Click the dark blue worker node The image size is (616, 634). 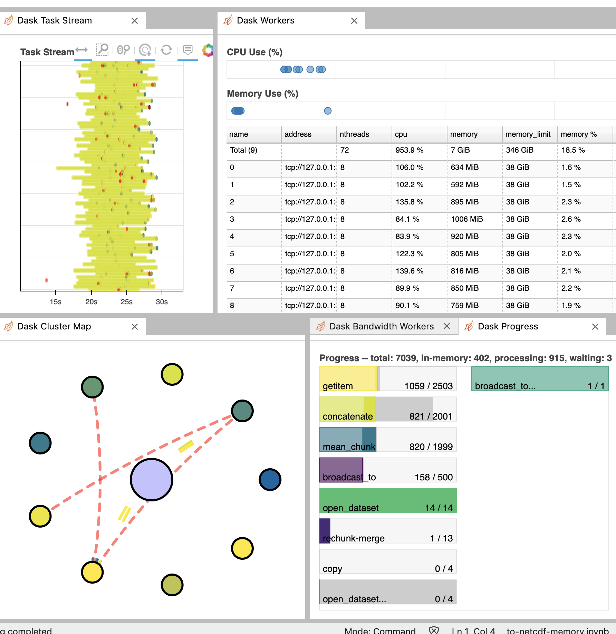pos(270,480)
